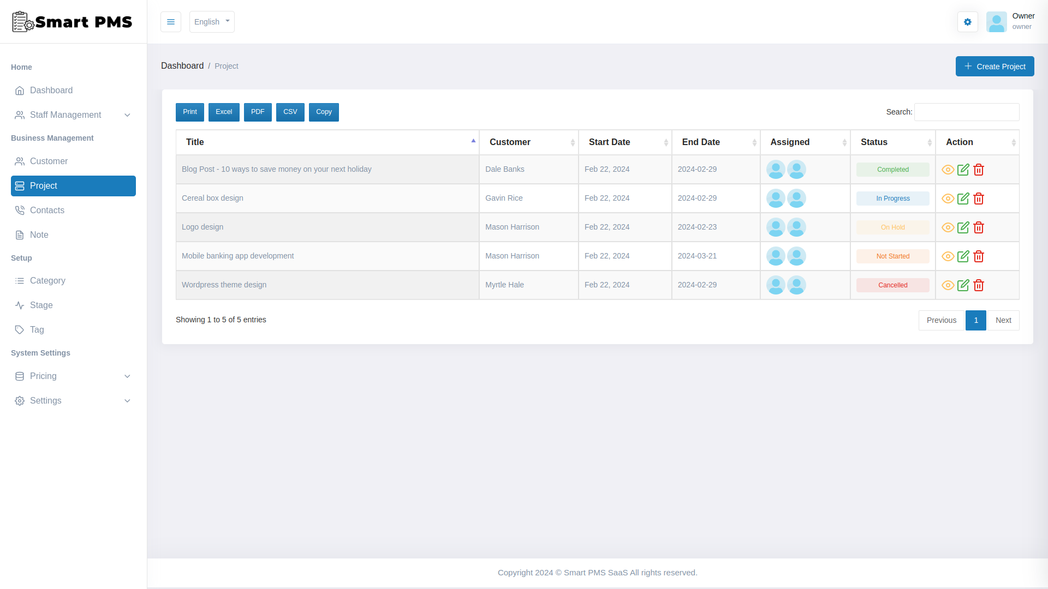Open the English language dropdown
The width and height of the screenshot is (1048, 589).
pos(212,22)
